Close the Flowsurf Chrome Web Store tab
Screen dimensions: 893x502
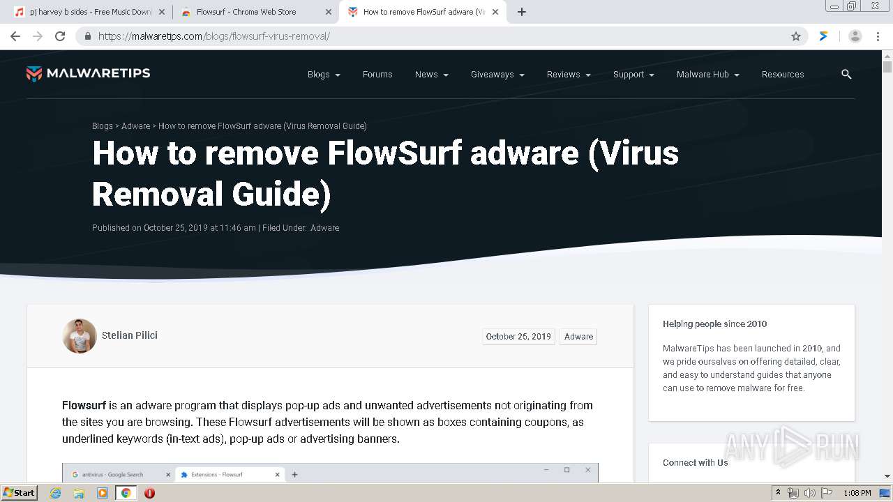click(x=329, y=12)
